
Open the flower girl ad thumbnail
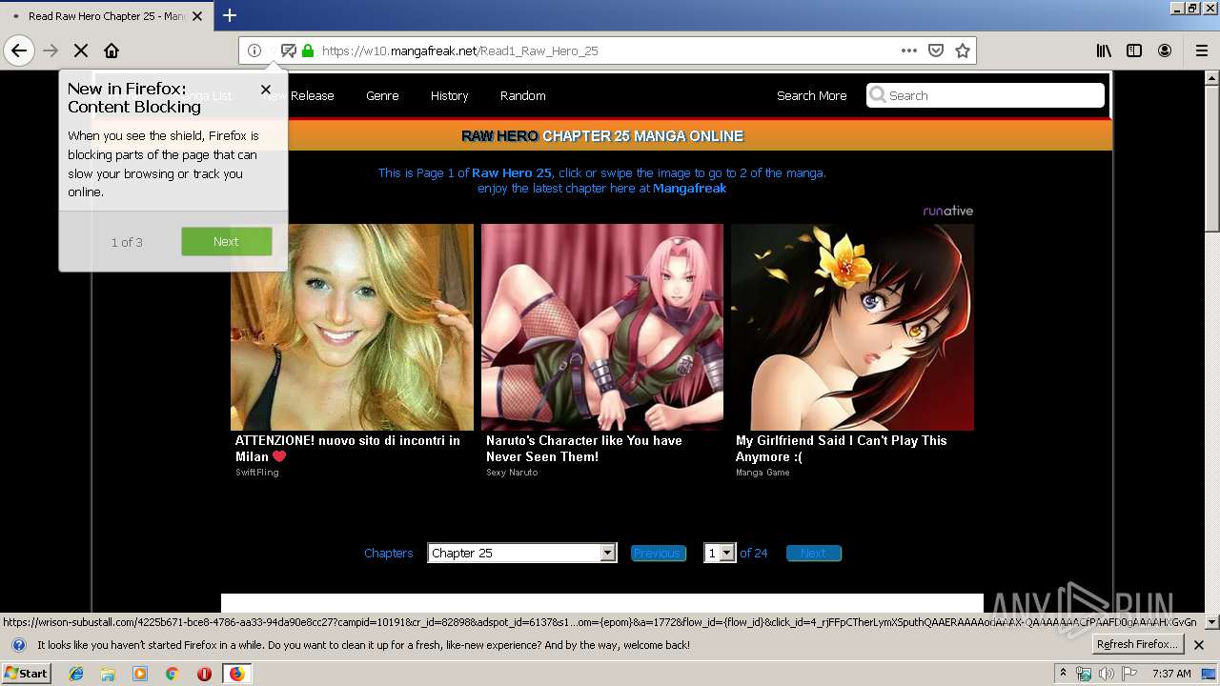(x=852, y=327)
